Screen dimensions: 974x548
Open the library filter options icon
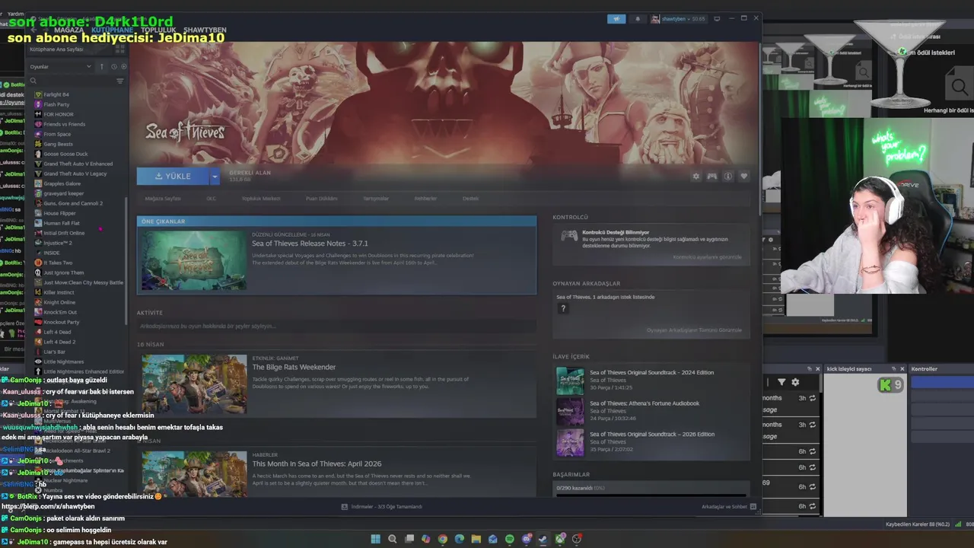click(119, 81)
